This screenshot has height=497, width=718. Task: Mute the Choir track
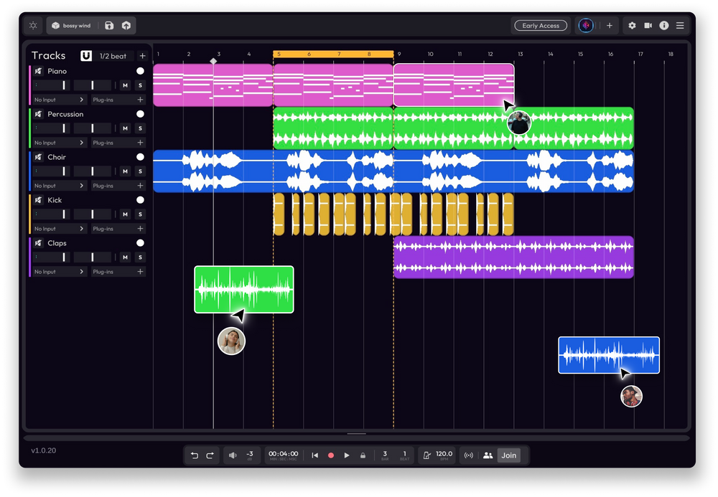125,171
